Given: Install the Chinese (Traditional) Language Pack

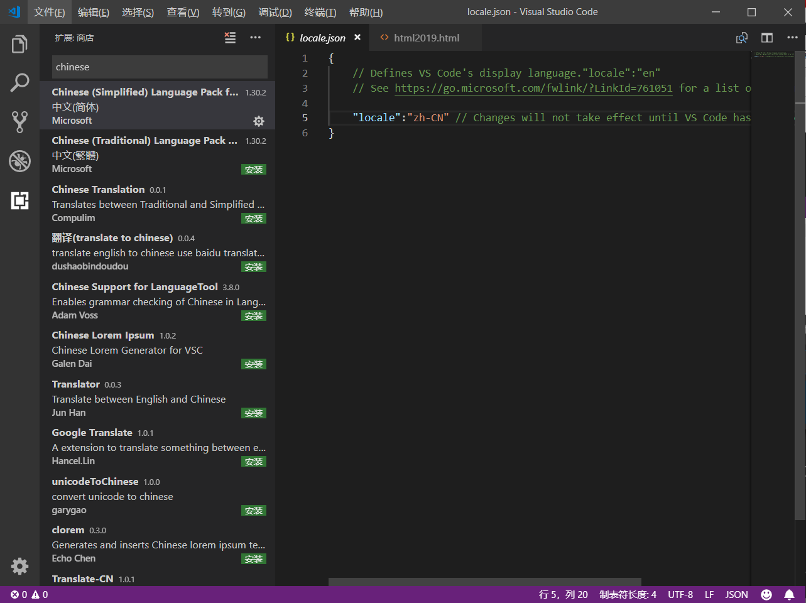Looking at the screenshot, I should point(253,169).
